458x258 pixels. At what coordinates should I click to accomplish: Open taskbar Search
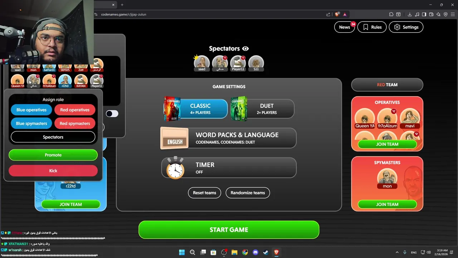[193, 252]
